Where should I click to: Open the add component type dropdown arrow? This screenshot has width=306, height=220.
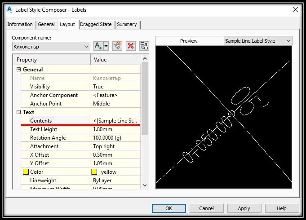(x=106, y=46)
